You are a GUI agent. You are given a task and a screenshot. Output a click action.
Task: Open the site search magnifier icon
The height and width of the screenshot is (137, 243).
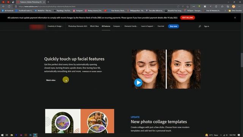point(200,26)
